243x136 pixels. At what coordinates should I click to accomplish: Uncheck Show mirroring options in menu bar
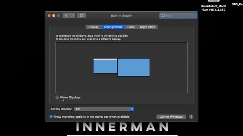coord(51,117)
